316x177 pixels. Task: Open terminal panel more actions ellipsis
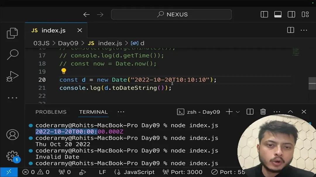click(277, 112)
